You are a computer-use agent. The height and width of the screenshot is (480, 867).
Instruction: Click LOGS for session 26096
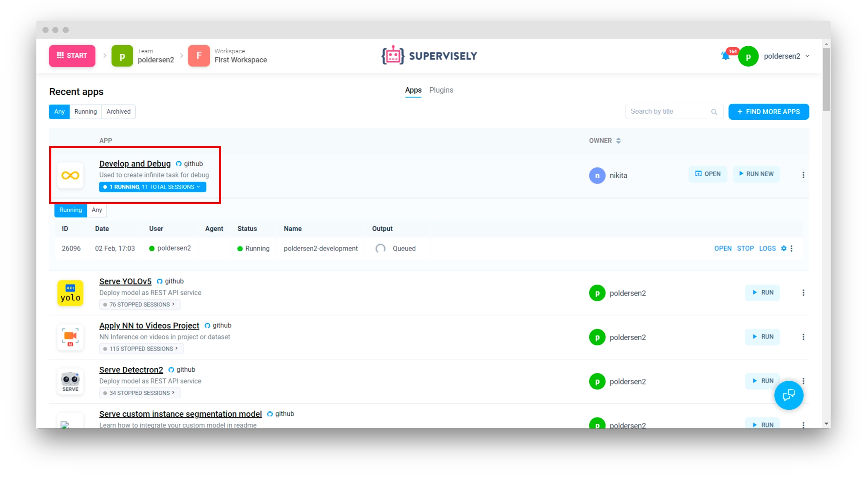(767, 248)
